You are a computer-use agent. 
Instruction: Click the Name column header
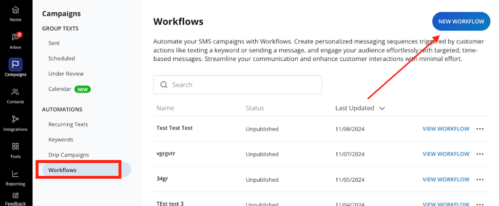(165, 108)
